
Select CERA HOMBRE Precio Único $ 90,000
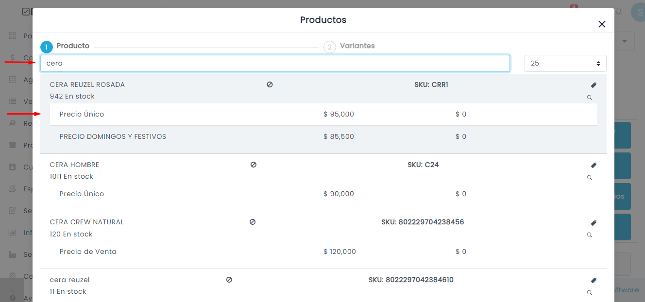[323, 194]
